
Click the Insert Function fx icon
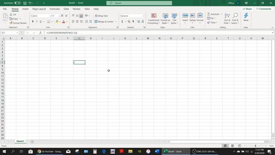(40, 33)
